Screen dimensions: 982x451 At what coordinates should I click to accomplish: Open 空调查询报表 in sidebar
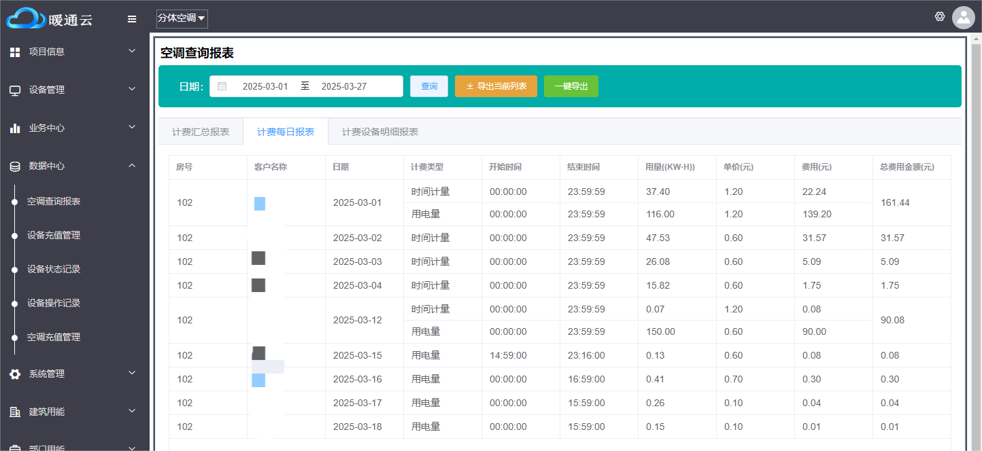tap(54, 201)
